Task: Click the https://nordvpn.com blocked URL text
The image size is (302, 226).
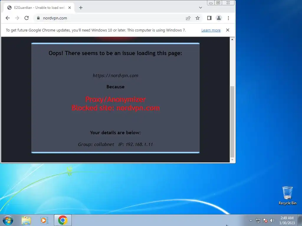Action: pyautogui.click(x=116, y=76)
